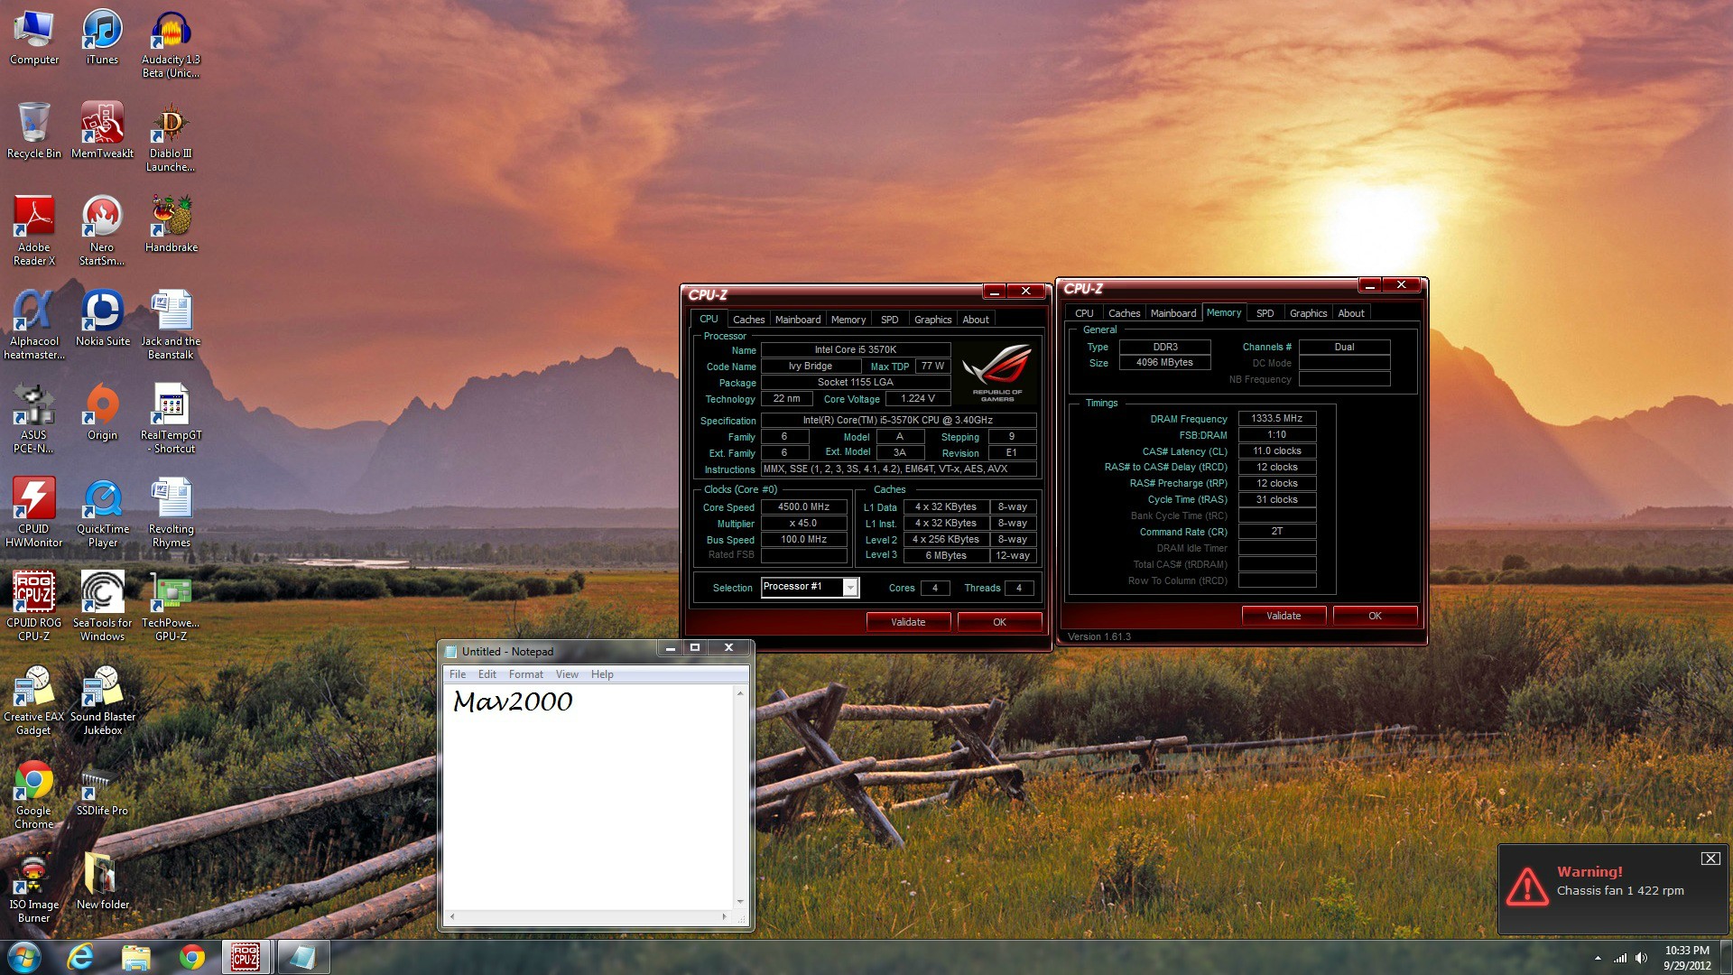Viewport: 1733px width, 975px height.
Task: Open Memory tab in left CPU-Z window
Action: [848, 320]
